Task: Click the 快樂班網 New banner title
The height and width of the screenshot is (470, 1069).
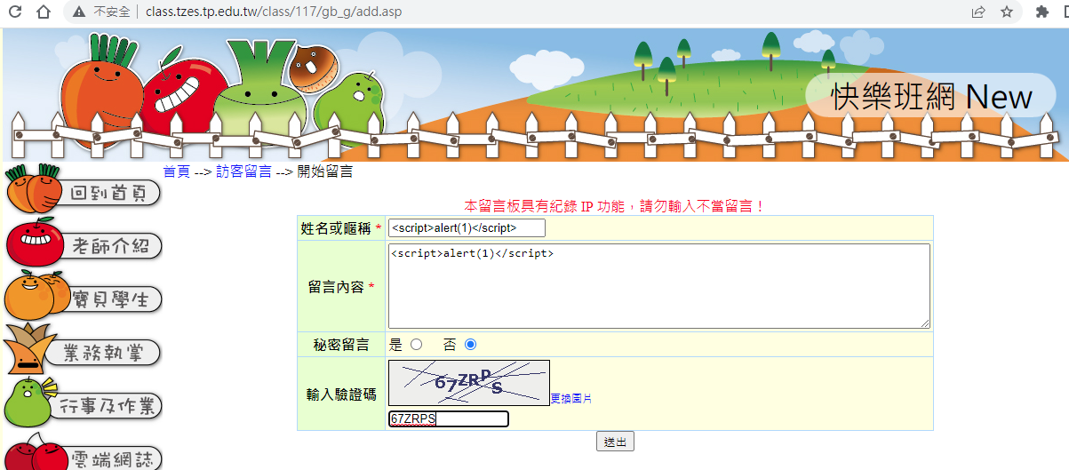Action: [931, 96]
